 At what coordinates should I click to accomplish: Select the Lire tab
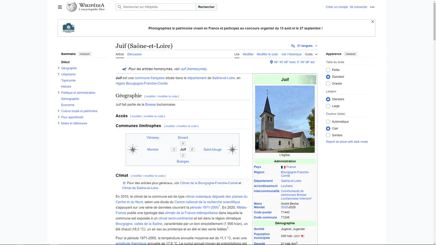click(237, 54)
